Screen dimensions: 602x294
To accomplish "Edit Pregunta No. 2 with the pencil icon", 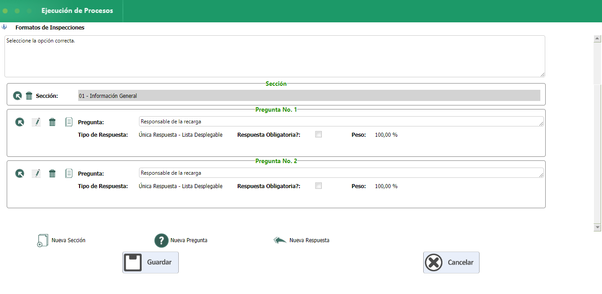I will tap(36, 173).
